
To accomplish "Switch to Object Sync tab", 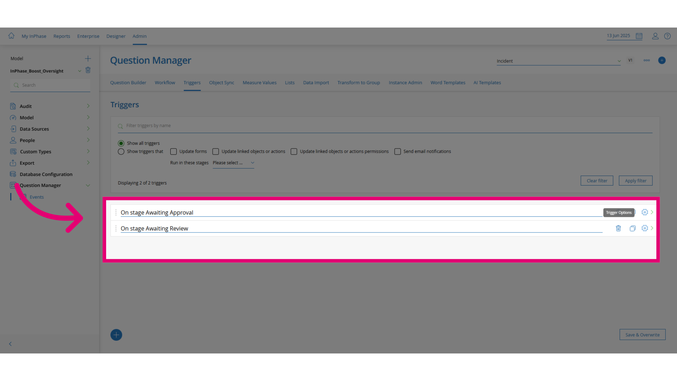I will [221, 83].
